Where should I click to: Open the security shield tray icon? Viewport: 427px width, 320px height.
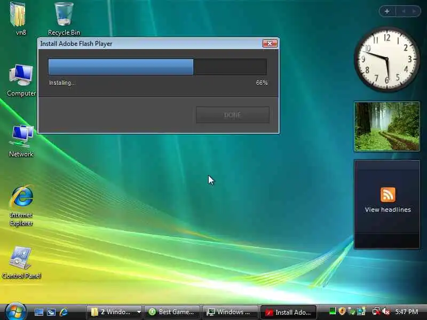point(342,311)
